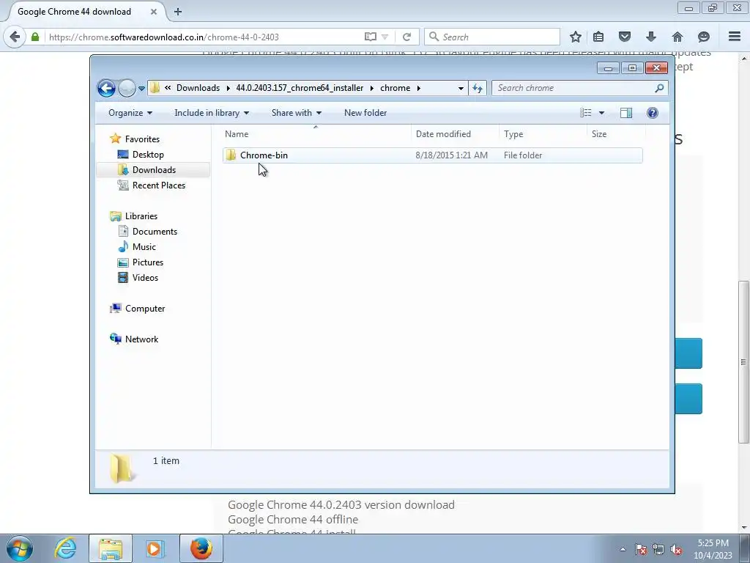This screenshot has width=750, height=563.
Task: Sort by Date modified column
Action: (x=455, y=134)
